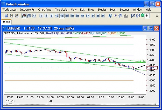Switch to tick time scale
The image size is (162, 110).
tap(41, 16)
